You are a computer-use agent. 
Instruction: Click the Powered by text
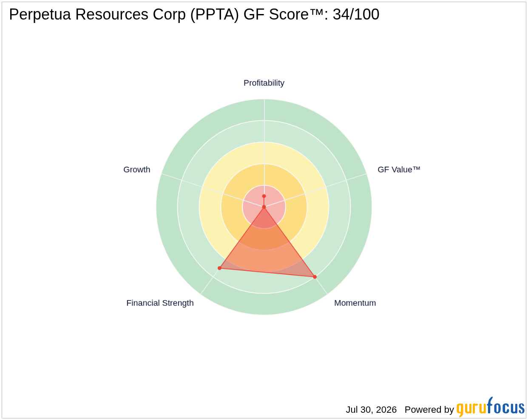coord(429,410)
